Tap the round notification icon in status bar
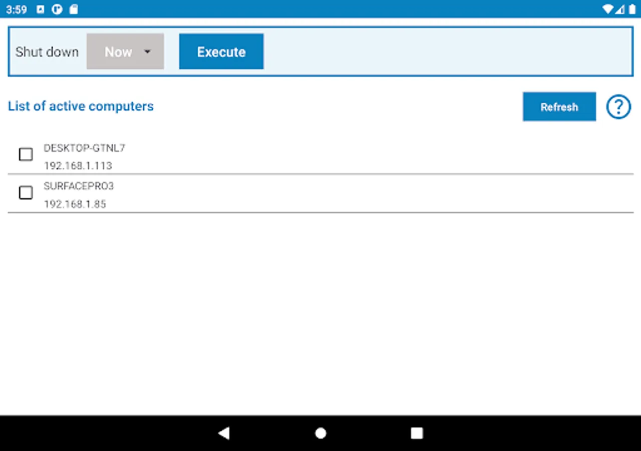Image resolution: width=641 pixels, height=451 pixels. (x=57, y=9)
